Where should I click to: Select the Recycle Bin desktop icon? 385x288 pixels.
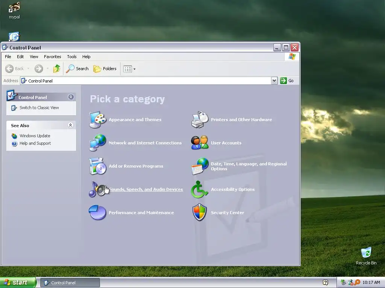pyautogui.click(x=366, y=256)
